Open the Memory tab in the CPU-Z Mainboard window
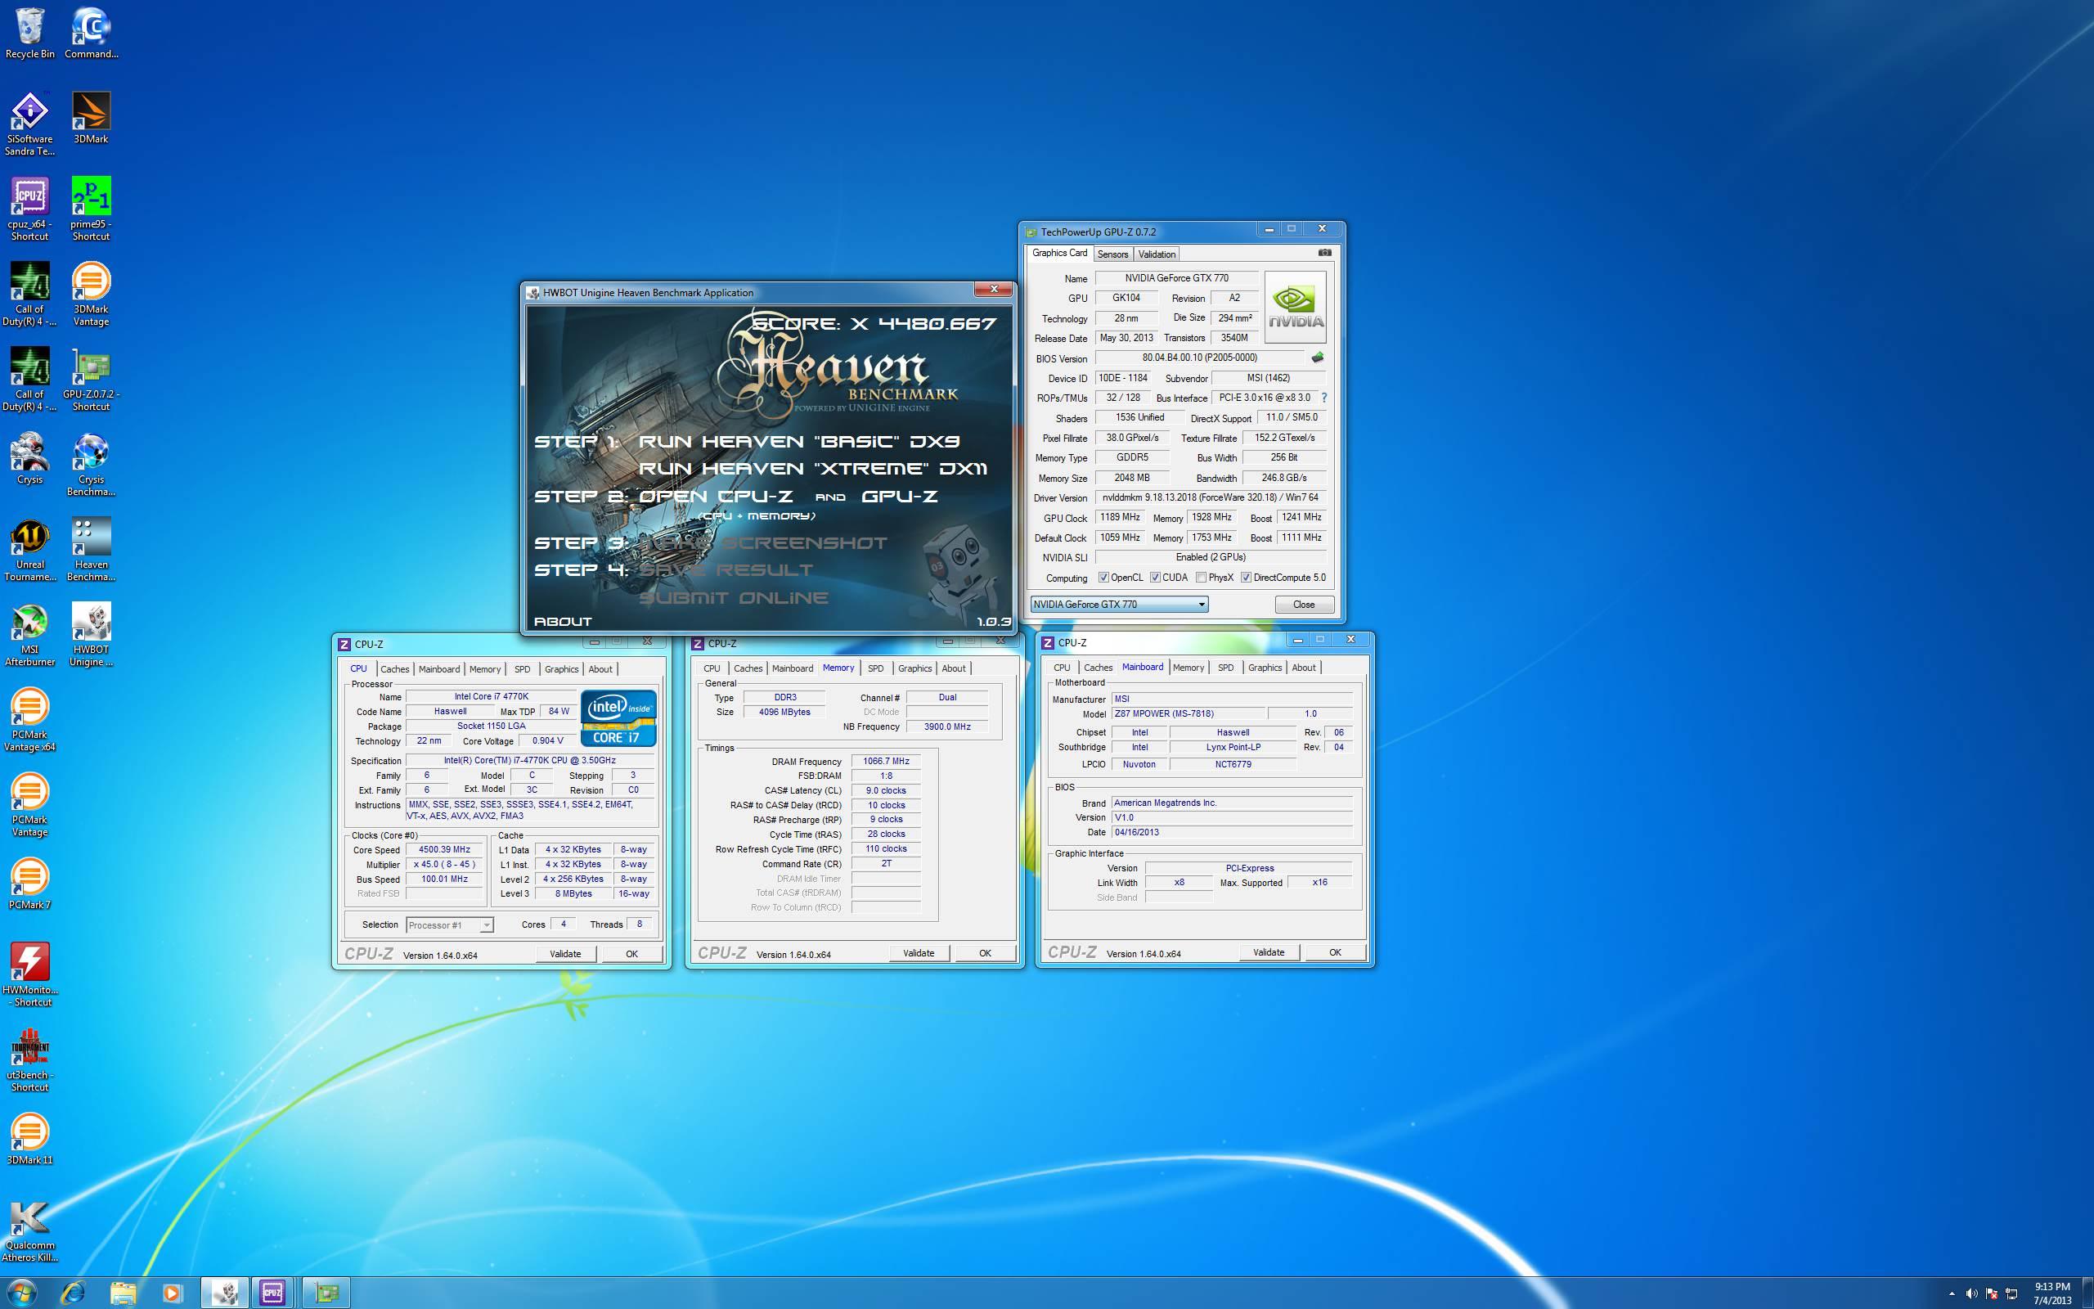The image size is (2094, 1309). coord(1188,668)
